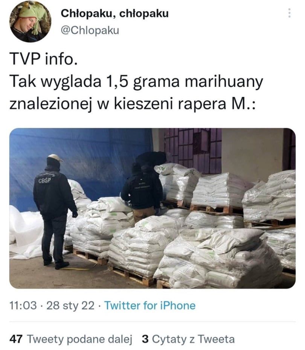Open the @Chlopaku handle
305x350 pixels.
pos(90,30)
